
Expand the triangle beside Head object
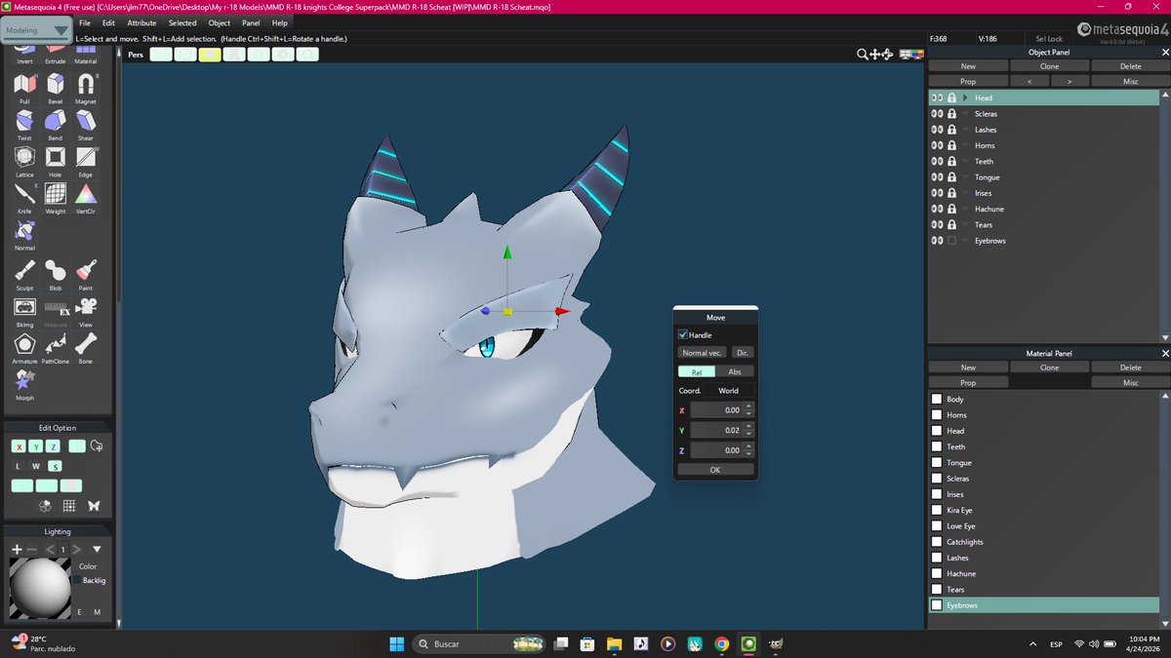(x=965, y=98)
